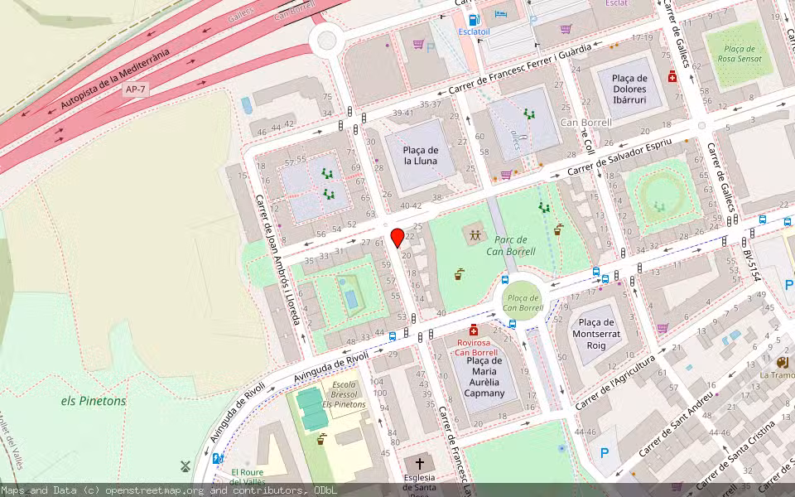This screenshot has width=795, height=497.
Task: Click the hotel bed icon near Esclatoil
Action: (500, 14)
